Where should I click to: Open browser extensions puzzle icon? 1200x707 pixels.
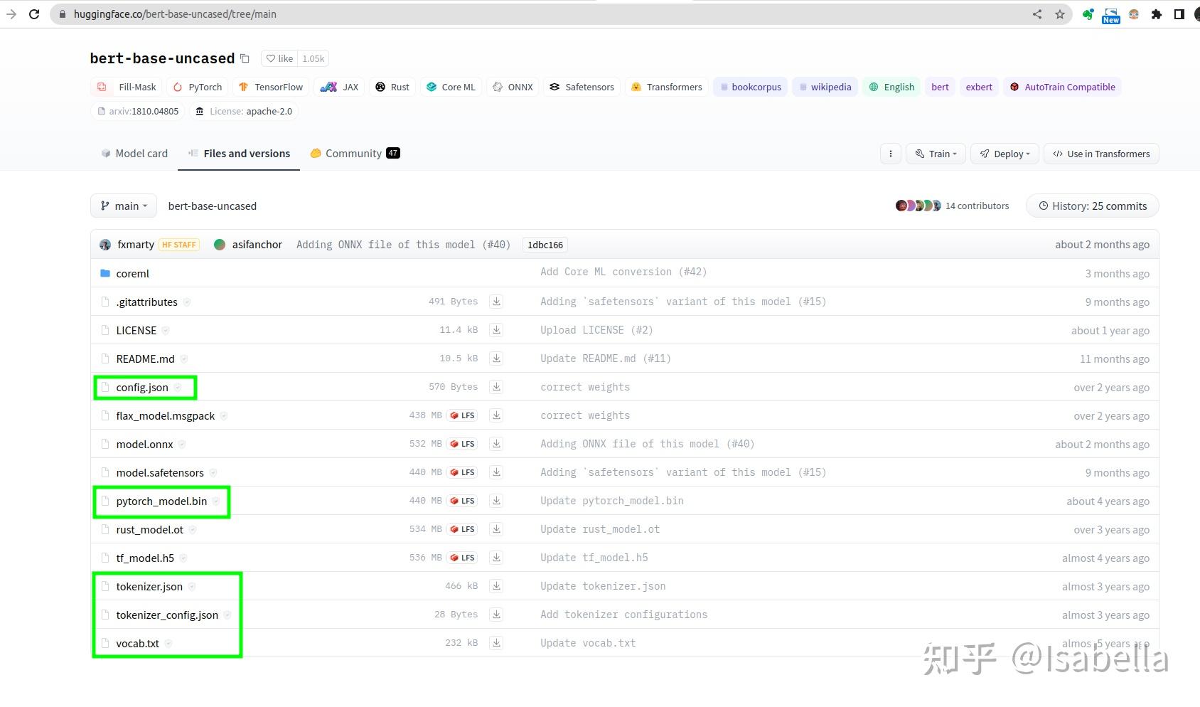click(1157, 14)
